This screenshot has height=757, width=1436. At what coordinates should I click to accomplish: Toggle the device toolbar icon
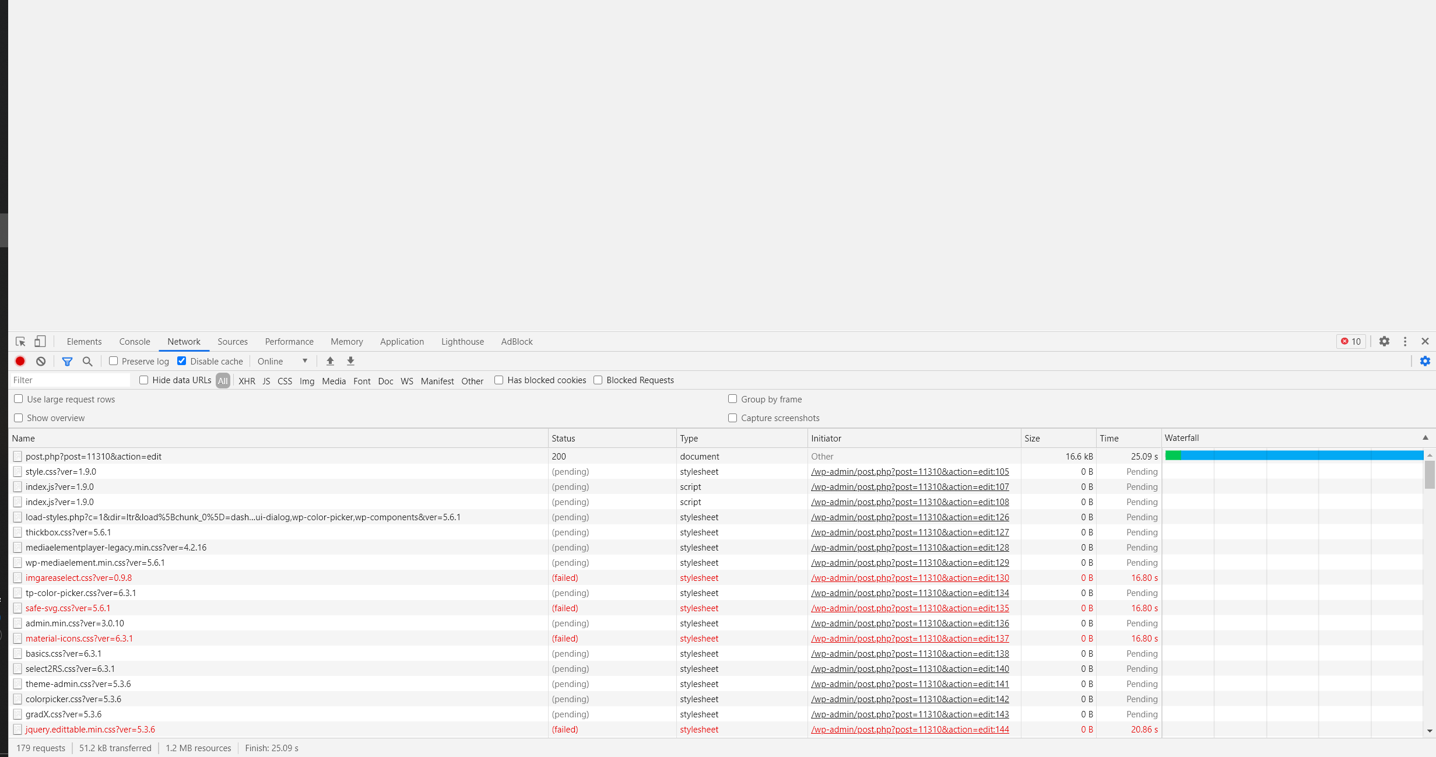40,342
